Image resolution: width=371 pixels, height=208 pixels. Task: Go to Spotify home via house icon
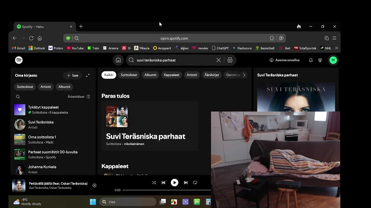tap(118, 60)
